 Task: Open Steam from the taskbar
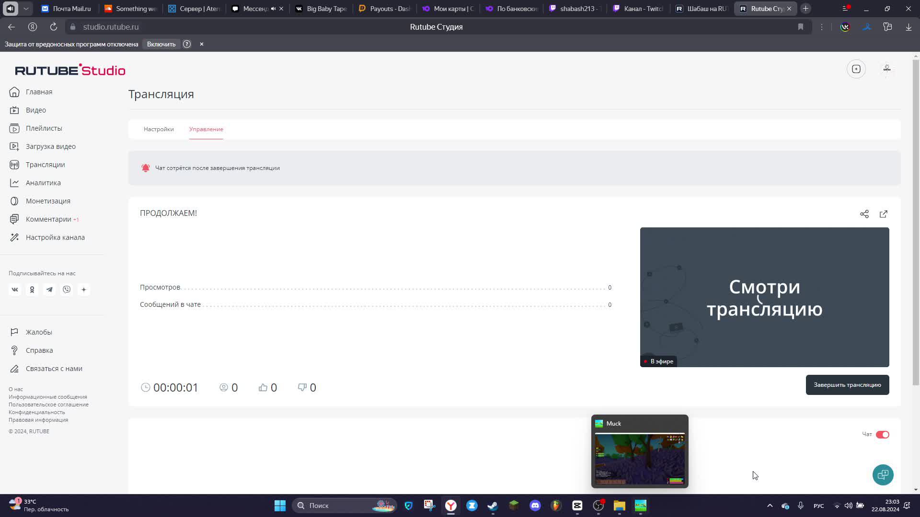pos(493,506)
